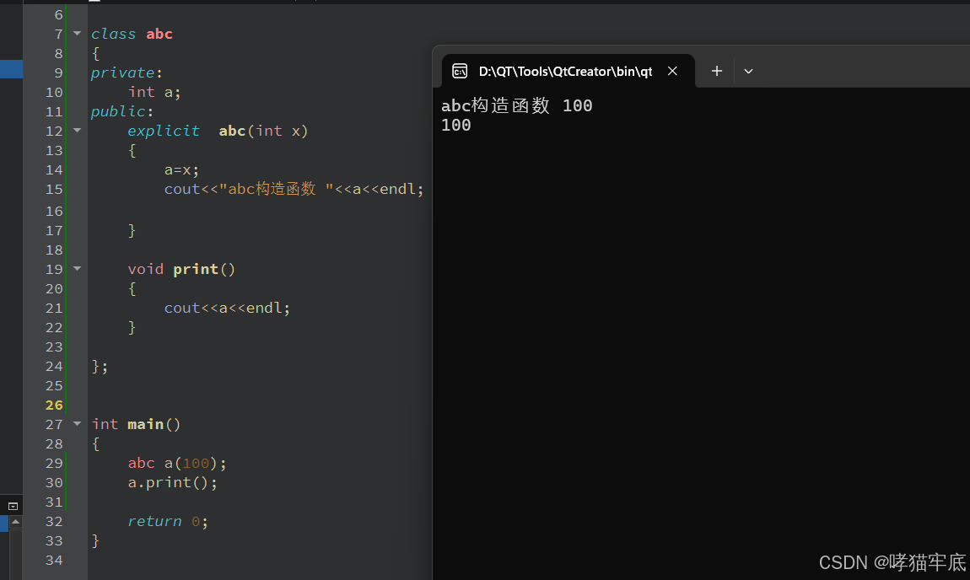Click the boxed-arrow output icon in bottom-left sidebar
The height and width of the screenshot is (580, 970).
click(x=12, y=505)
